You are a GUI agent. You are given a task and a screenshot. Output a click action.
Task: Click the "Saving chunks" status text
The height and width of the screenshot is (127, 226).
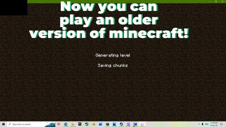click(113, 65)
